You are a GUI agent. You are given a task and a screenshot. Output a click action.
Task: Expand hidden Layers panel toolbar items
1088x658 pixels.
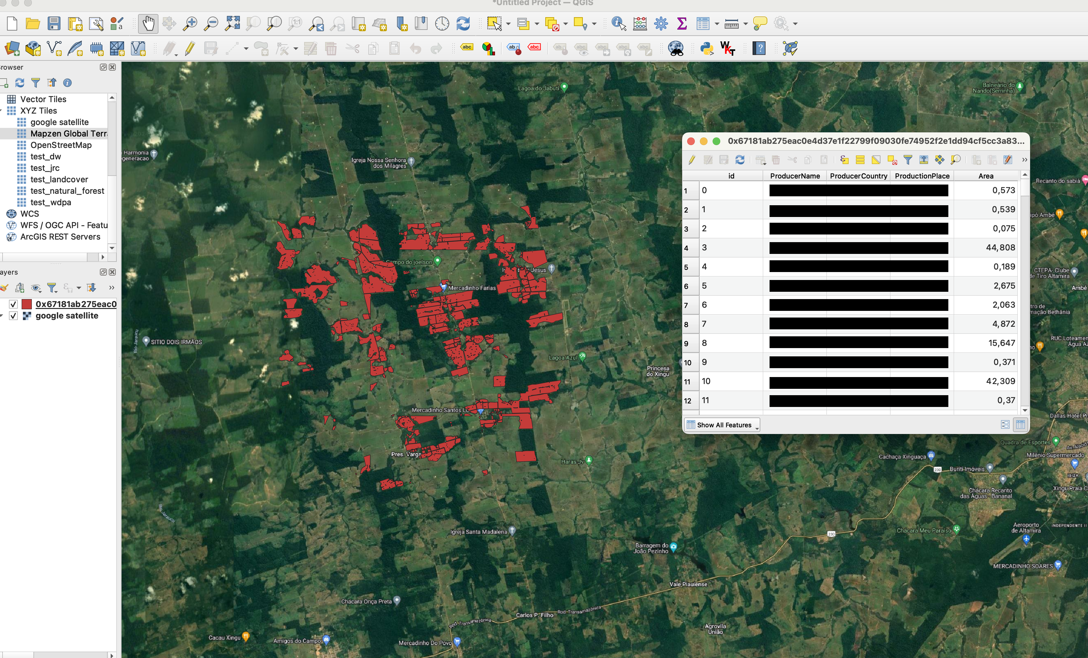(112, 288)
